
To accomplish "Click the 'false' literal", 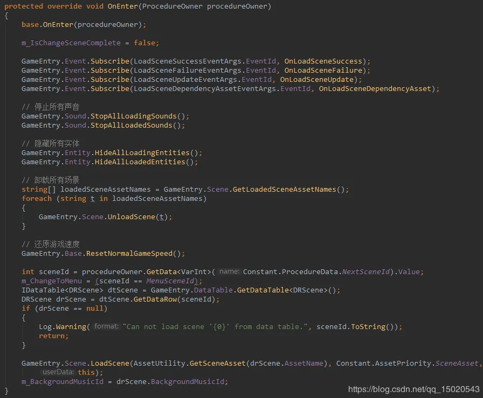I will click(x=144, y=43).
